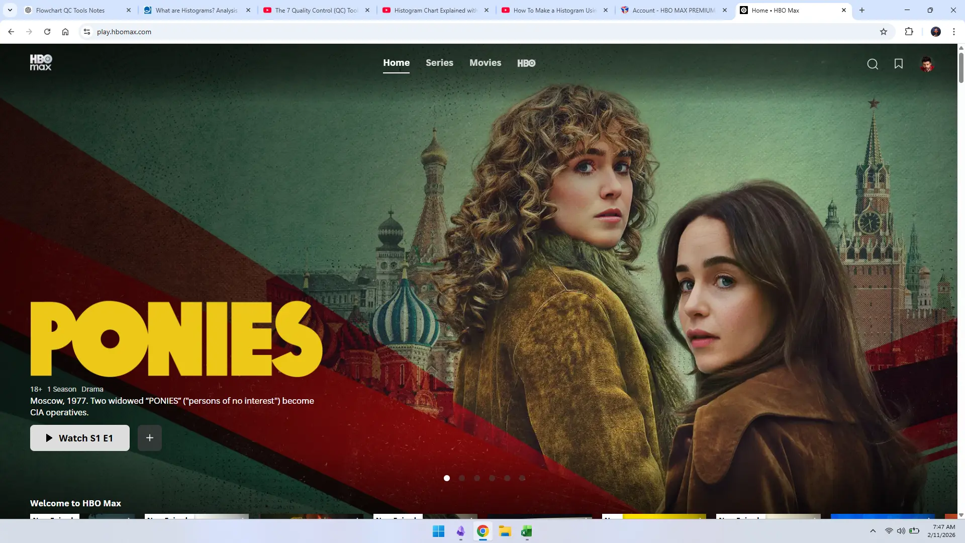Select the third carousel dot
The width and height of the screenshot is (965, 543).
(x=477, y=478)
